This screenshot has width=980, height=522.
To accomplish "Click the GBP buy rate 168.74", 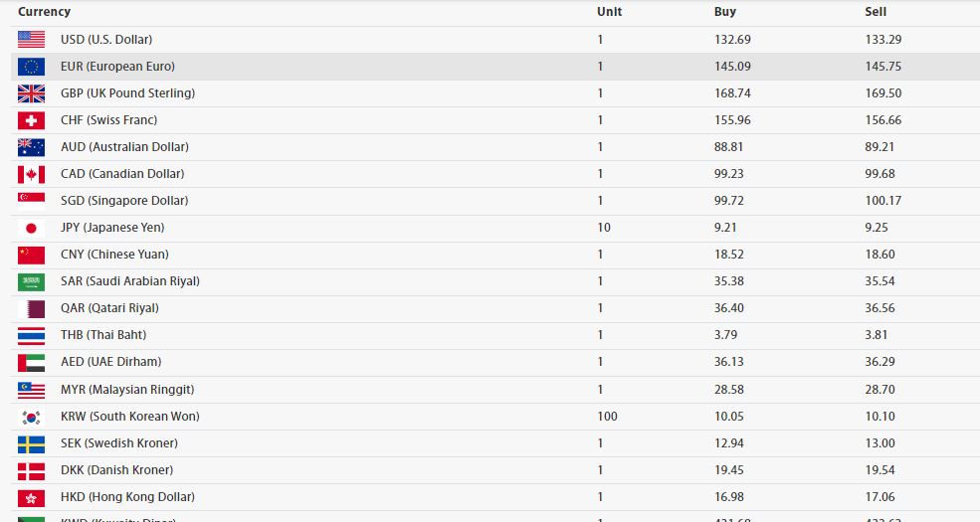I will [x=732, y=93].
